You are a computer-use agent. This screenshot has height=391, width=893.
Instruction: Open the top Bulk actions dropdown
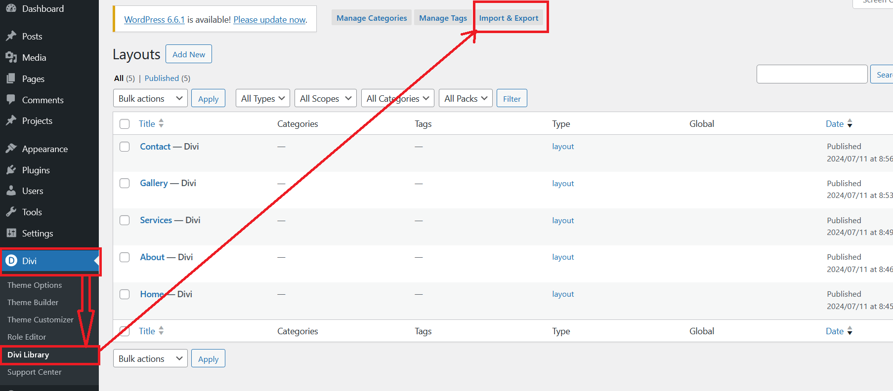150,98
